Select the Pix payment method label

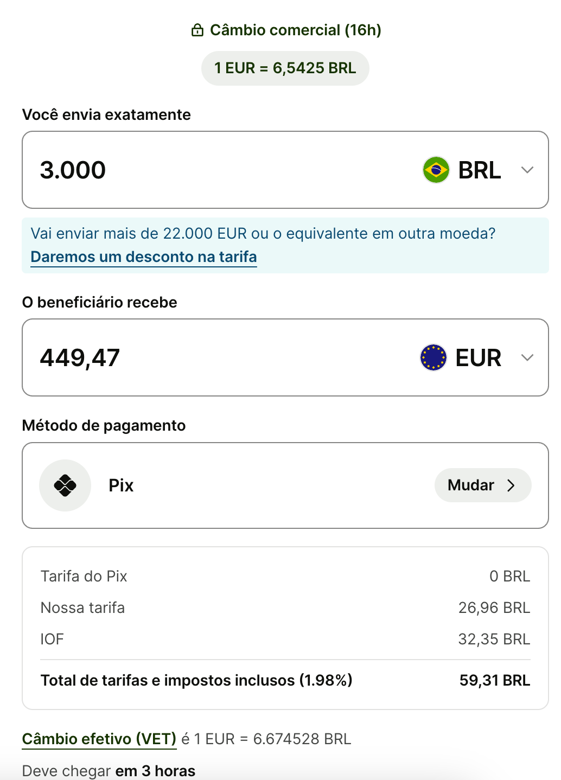[x=121, y=485]
